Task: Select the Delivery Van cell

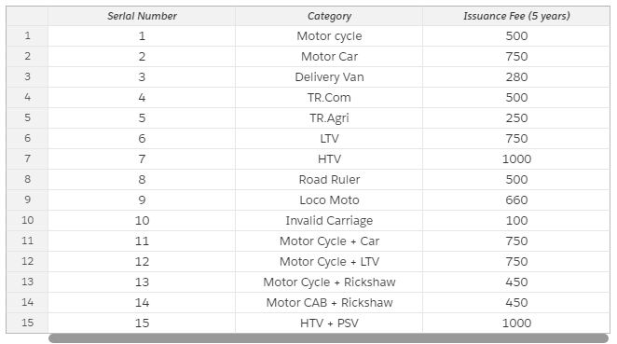Action: tap(329, 77)
